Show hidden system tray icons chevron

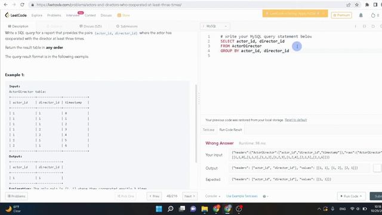[319, 209]
